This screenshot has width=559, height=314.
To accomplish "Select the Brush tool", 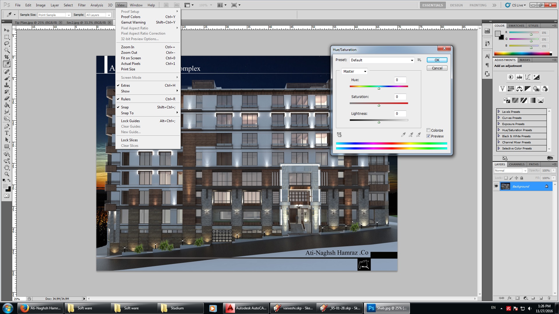I will (x=7, y=78).
